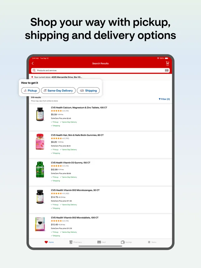Screen dimensions: 201x268
Task: Select the Vitamin B12 Microtablets thumbnail
Action: point(40,224)
